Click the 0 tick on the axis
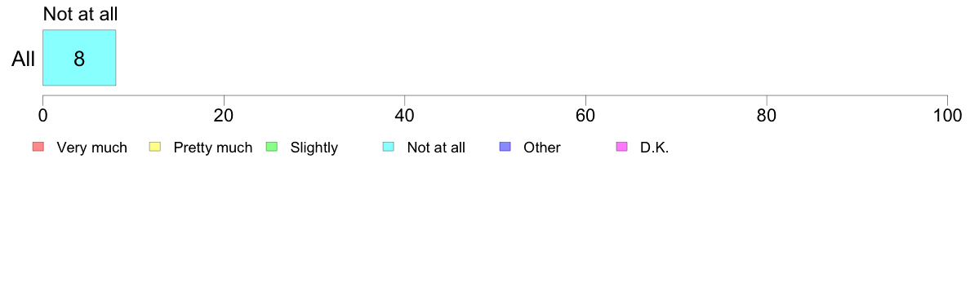This screenshot has height=300, width=970. pos(42,115)
